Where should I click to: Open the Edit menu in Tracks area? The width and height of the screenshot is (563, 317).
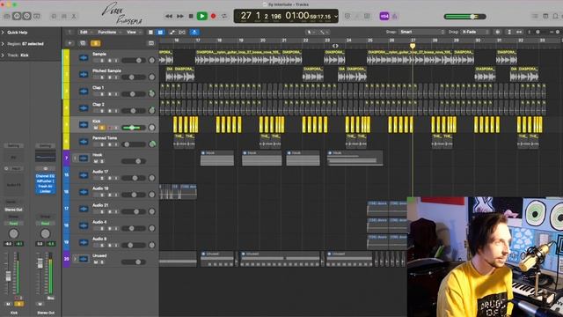pyautogui.click(x=86, y=32)
